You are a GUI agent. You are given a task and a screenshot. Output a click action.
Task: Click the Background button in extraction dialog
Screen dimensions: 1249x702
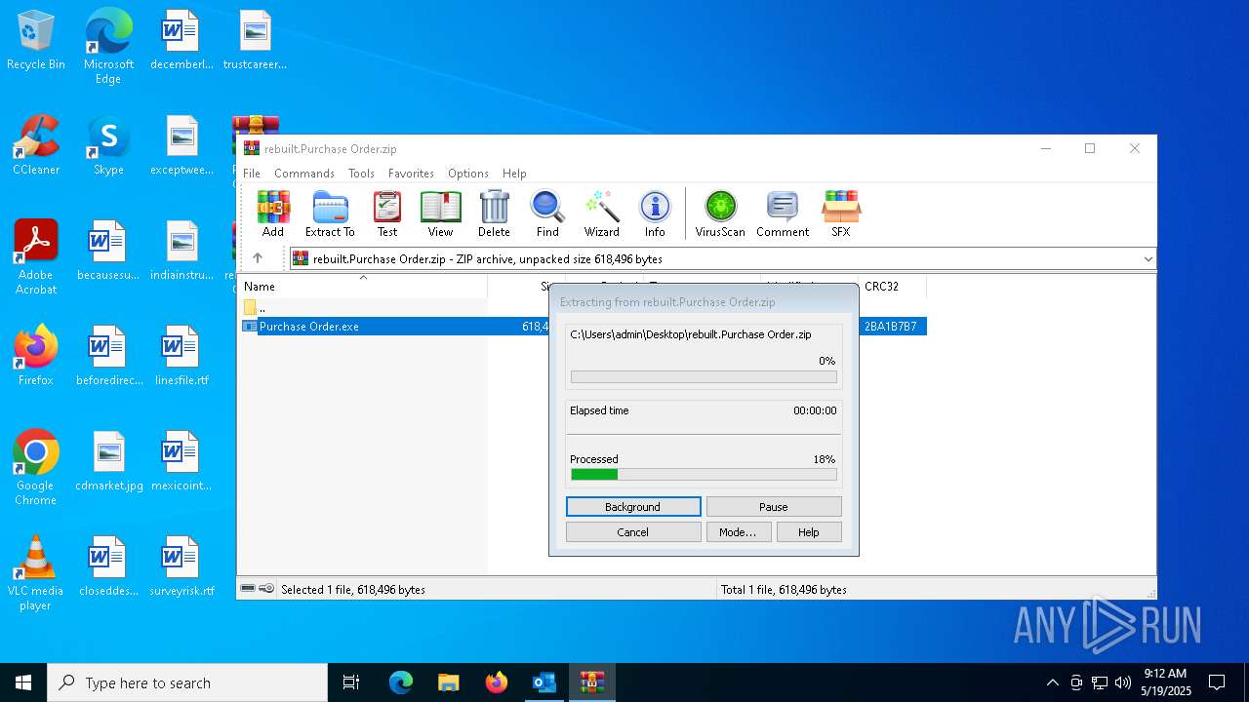[633, 507]
